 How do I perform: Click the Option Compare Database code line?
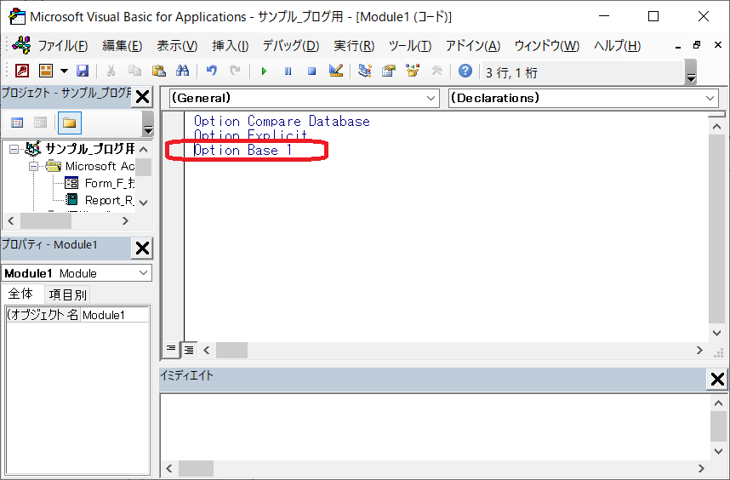click(x=282, y=121)
